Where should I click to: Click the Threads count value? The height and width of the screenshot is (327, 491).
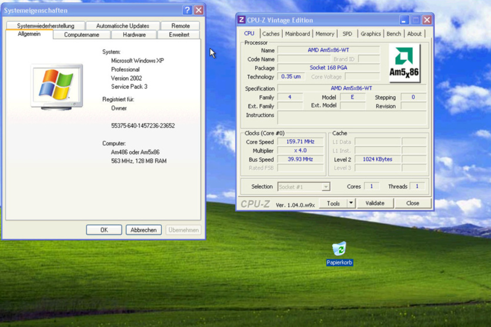[417, 186]
